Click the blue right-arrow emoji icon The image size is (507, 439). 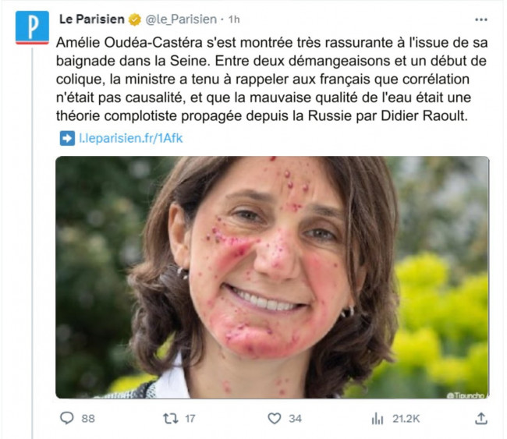pyautogui.click(x=67, y=138)
